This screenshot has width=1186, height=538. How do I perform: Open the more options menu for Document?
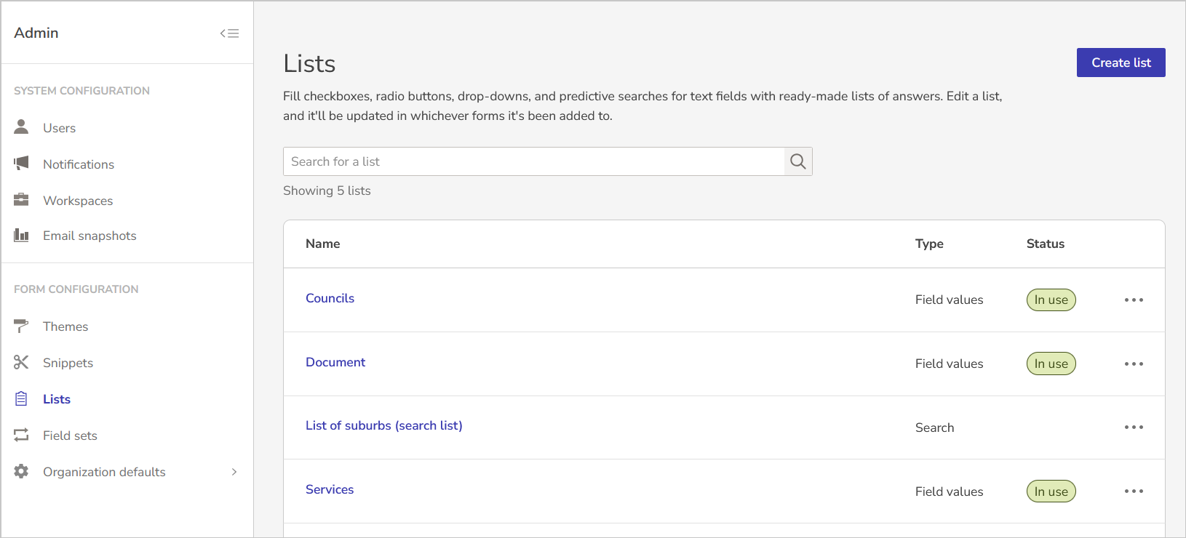pyautogui.click(x=1134, y=364)
